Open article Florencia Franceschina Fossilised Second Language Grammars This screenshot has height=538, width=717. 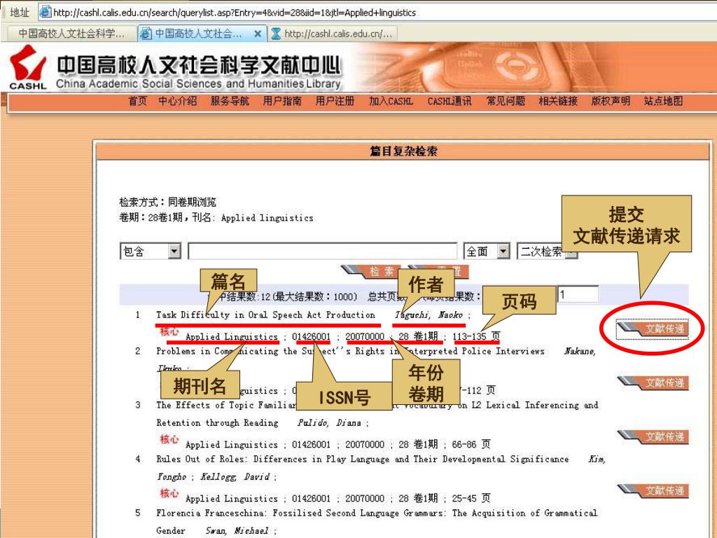(376, 521)
